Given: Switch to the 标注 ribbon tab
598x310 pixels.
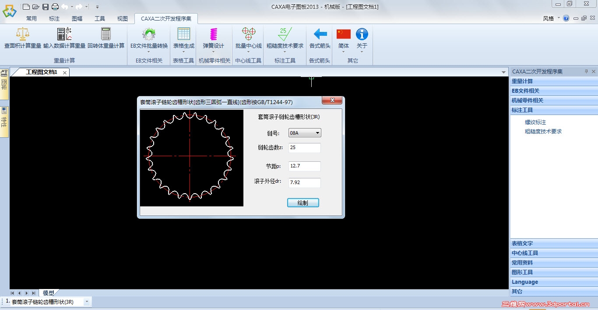Looking at the screenshot, I should point(54,19).
